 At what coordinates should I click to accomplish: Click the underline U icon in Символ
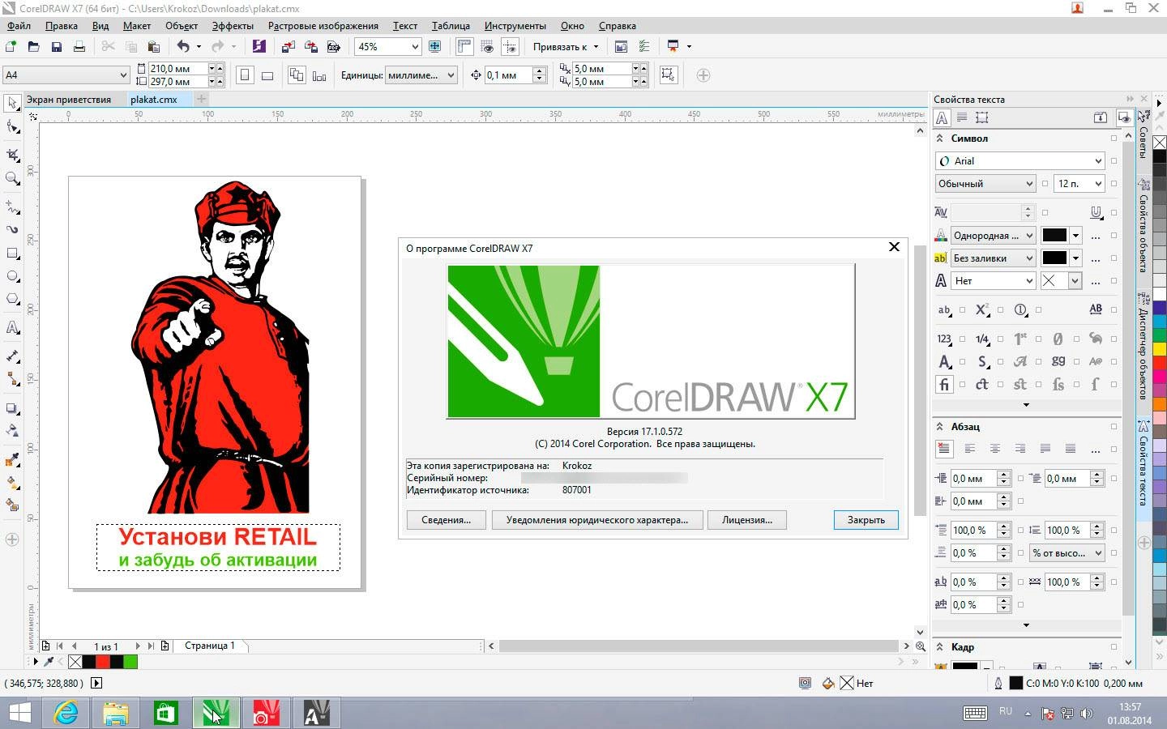point(1096,212)
